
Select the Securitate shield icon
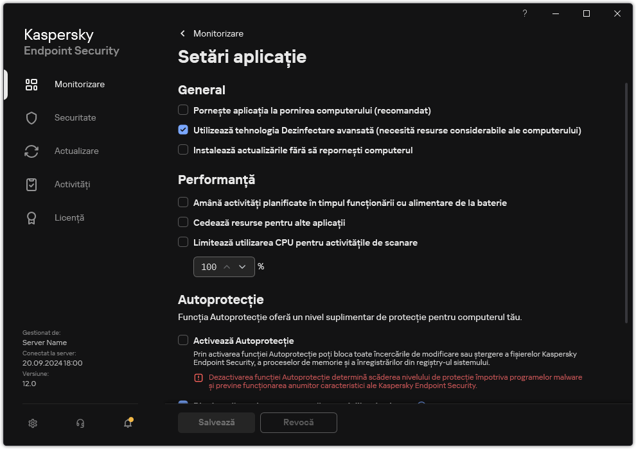[31, 117]
